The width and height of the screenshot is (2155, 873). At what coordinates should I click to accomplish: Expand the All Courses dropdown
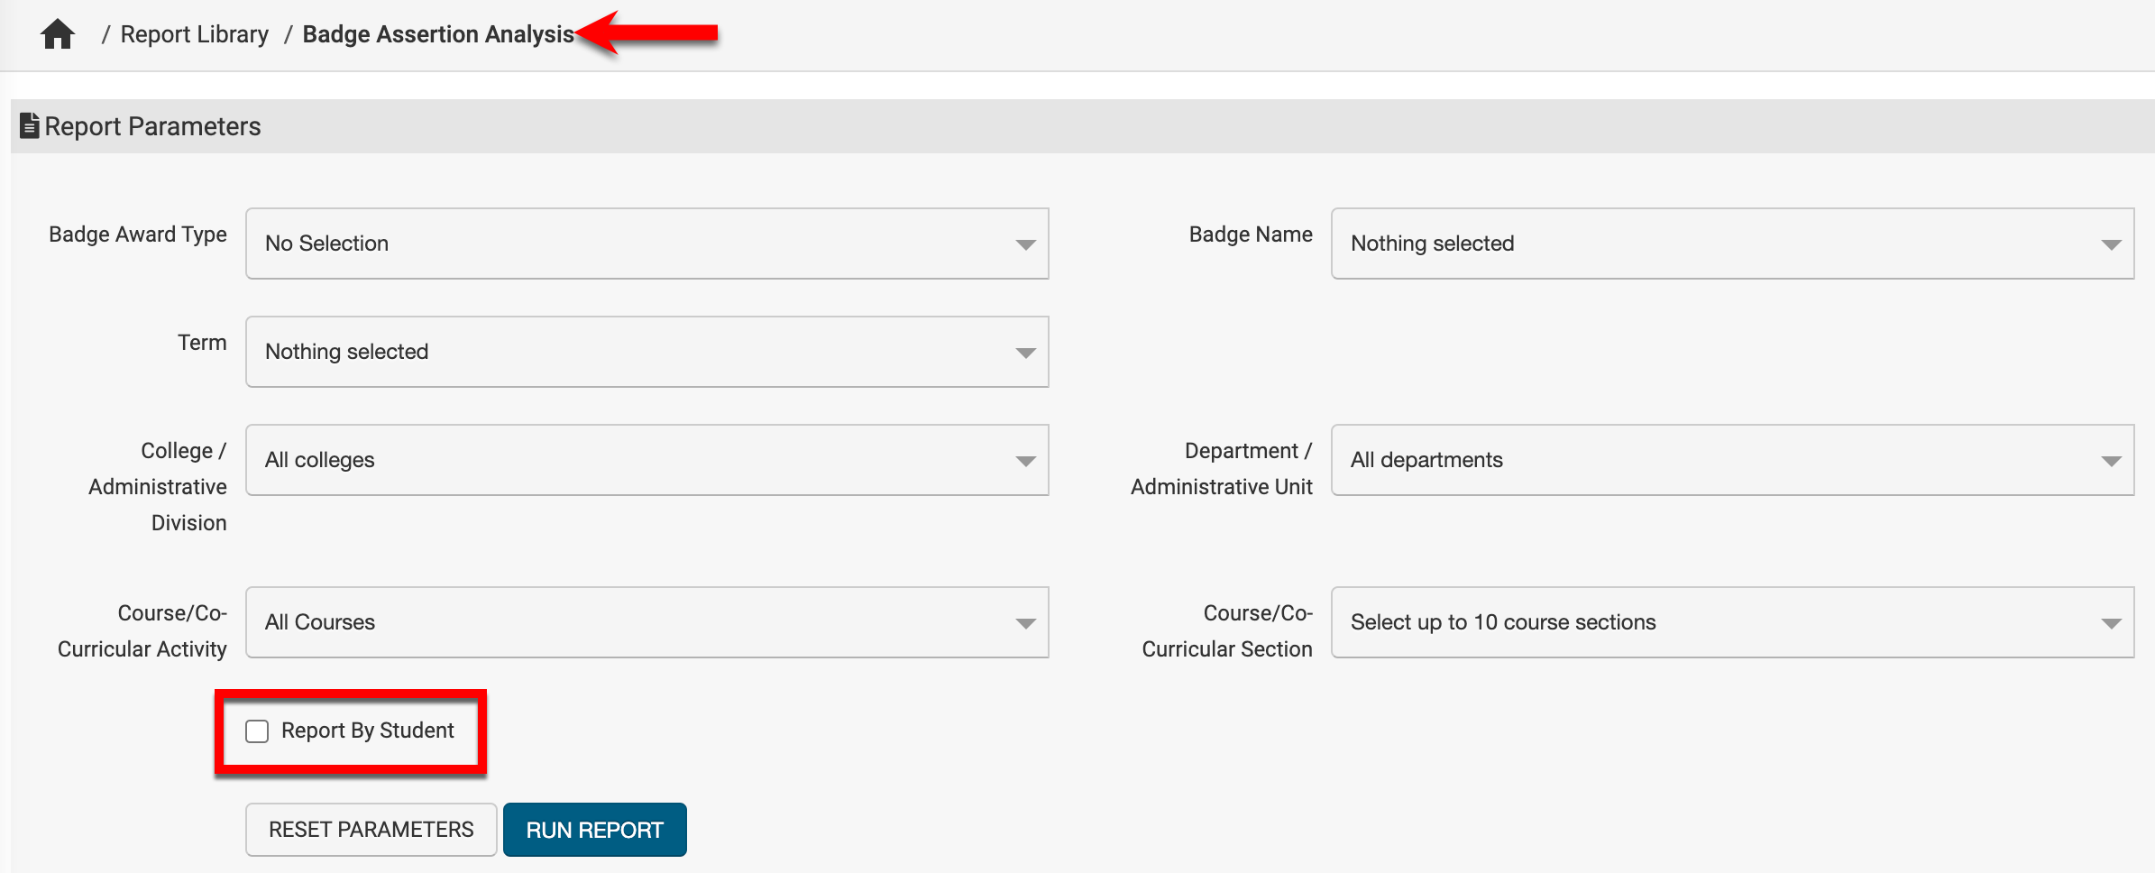point(646,622)
